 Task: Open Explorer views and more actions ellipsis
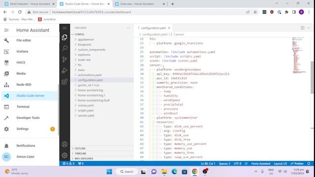click(128, 28)
